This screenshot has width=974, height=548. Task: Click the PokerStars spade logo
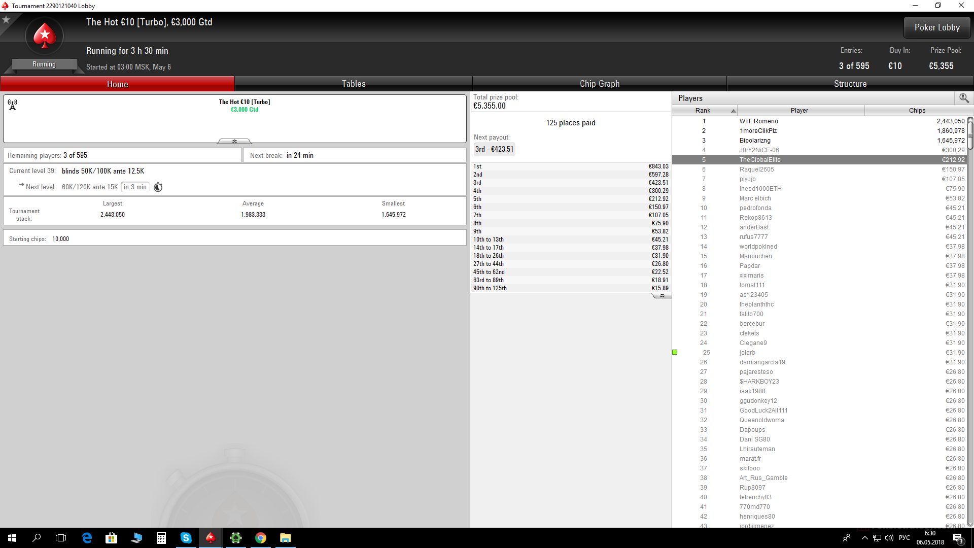pyautogui.click(x=45, y=36)
